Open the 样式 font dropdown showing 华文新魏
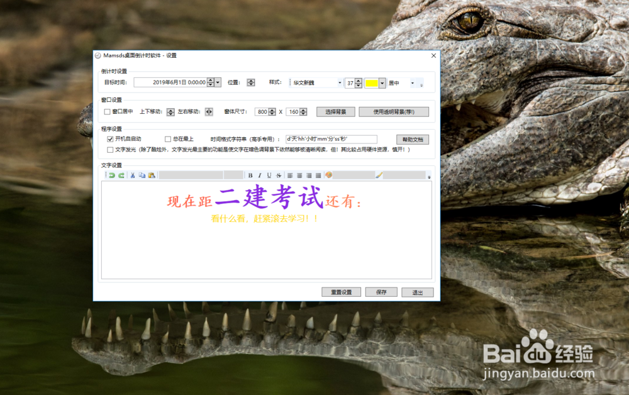The image size is (629, 395). 339,82
